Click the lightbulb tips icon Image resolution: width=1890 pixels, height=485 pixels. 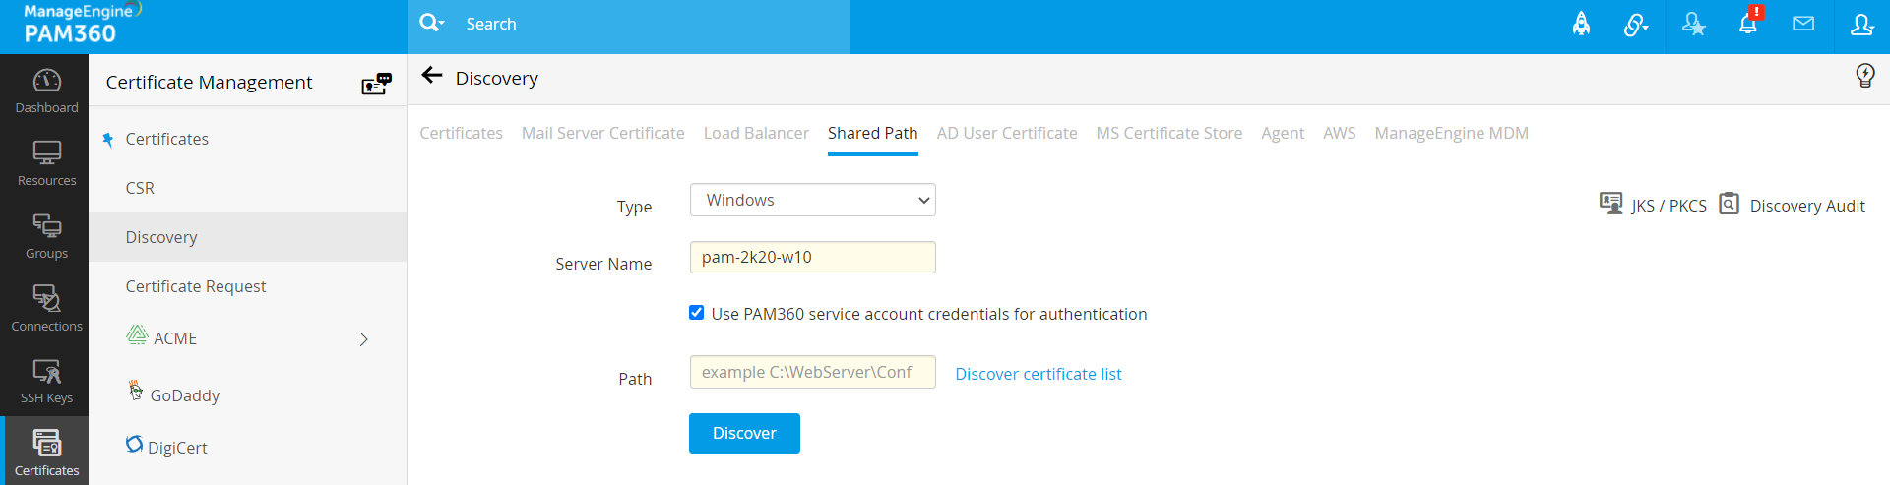pyautogui.click(x=1864, y=76)
